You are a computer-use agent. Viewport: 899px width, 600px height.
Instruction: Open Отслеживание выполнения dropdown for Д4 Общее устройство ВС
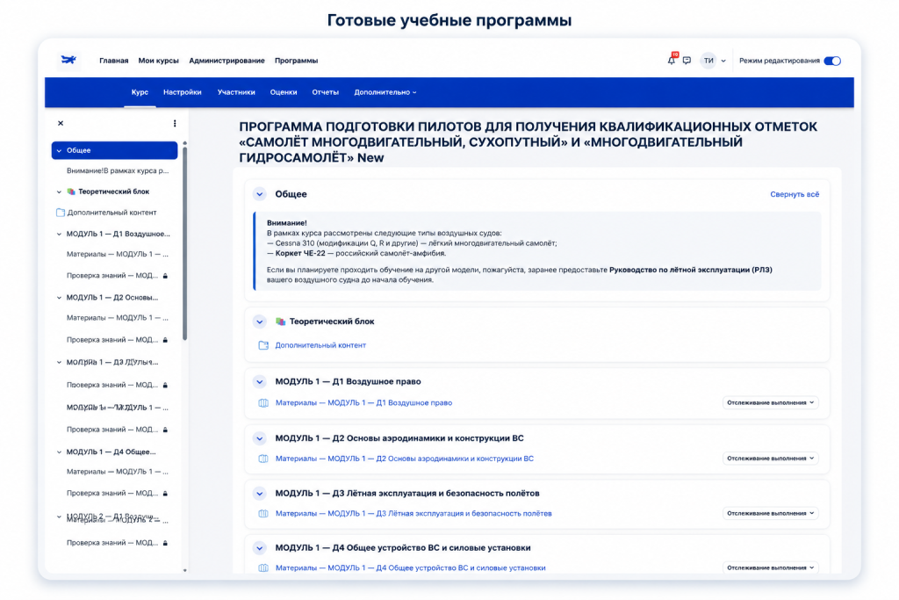pos(770,567)
